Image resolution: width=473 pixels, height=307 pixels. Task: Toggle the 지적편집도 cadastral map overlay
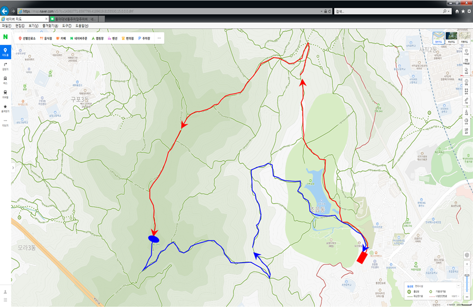(x=467, y=61)
